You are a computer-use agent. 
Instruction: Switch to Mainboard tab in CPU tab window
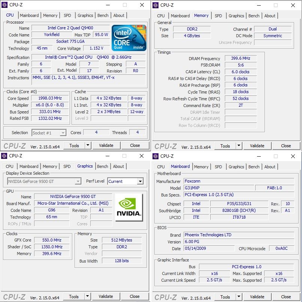point(29,15)
